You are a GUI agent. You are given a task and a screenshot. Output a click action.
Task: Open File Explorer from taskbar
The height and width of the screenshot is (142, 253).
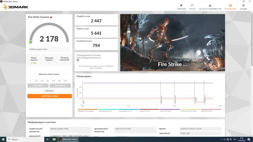[54, 139]
